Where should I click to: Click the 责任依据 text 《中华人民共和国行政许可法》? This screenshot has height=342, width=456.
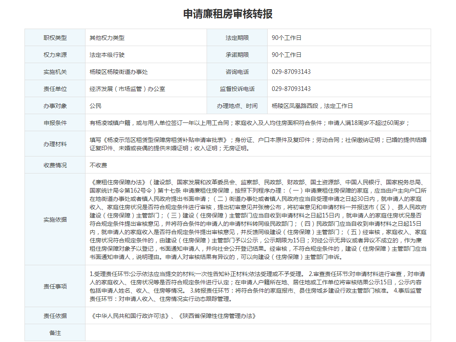[x=131, y=316]
